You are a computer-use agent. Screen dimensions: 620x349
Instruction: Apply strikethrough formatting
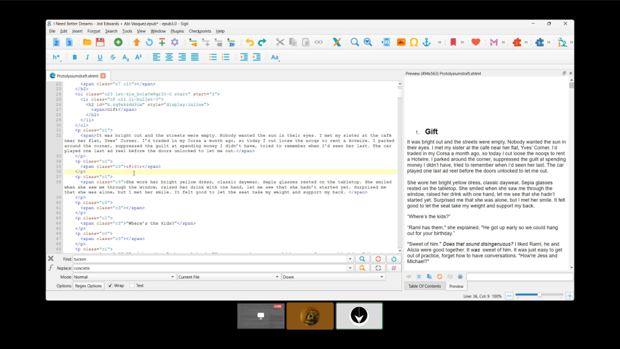pyautogui.click(x=113, y=58)
